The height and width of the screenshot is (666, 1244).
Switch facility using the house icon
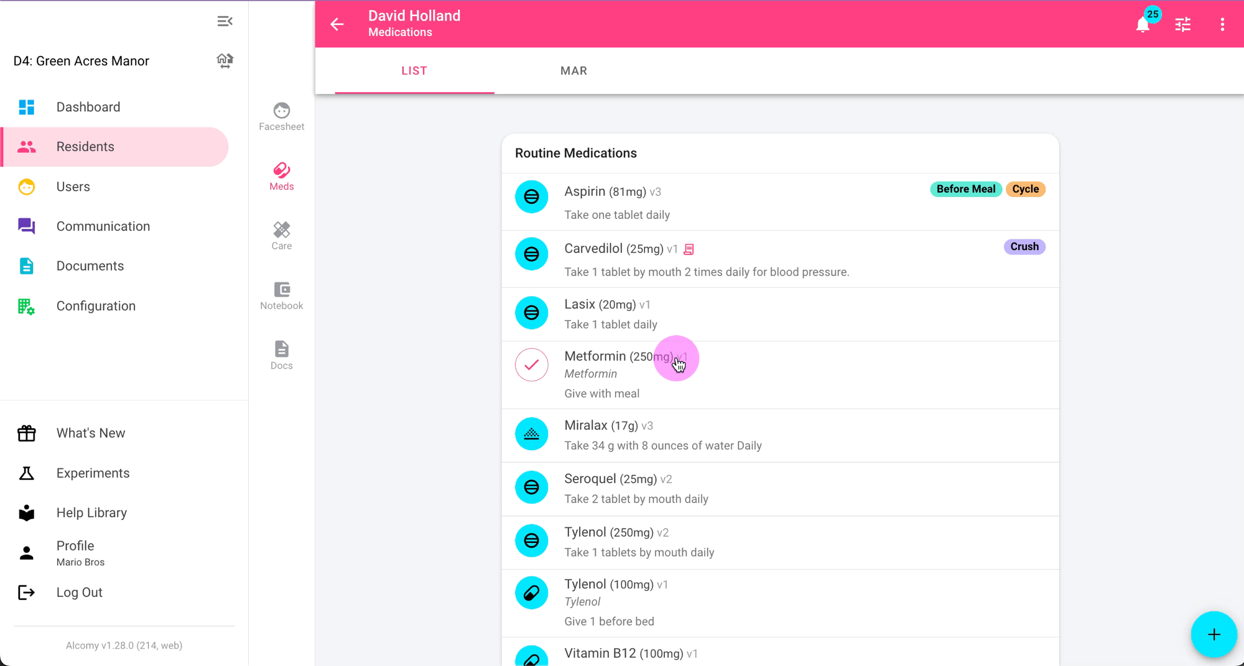[x=225, y=60]
